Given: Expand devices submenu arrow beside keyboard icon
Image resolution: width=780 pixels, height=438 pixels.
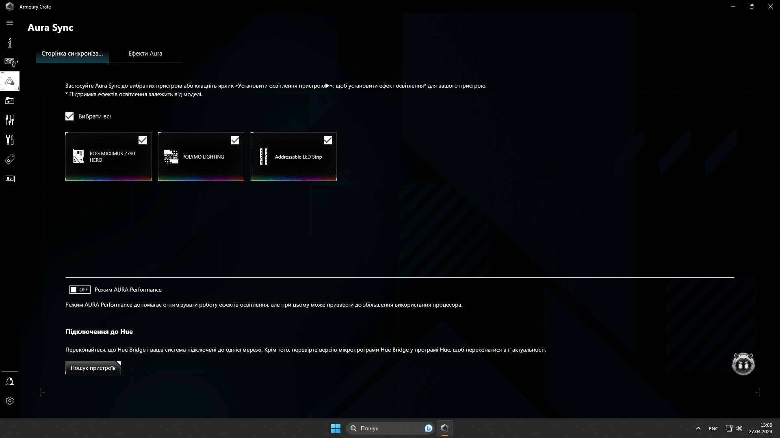Looking at the screenshot, I should [x=17, y=62].
